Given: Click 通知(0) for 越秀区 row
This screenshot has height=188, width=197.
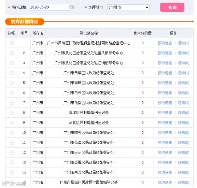Looking at the screenshot, I should click(183, 133).
